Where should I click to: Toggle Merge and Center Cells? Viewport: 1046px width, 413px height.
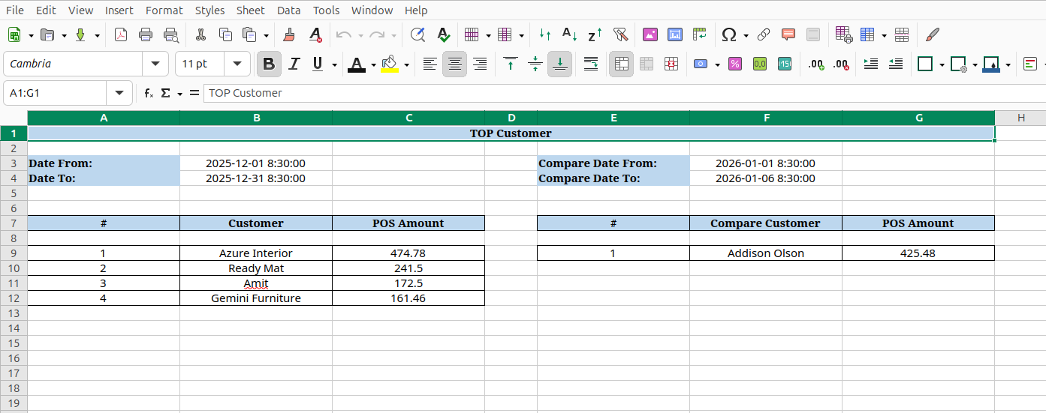pos(621,64)
